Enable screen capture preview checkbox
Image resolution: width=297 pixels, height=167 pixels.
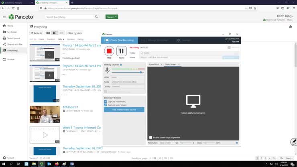coord(151,137)
